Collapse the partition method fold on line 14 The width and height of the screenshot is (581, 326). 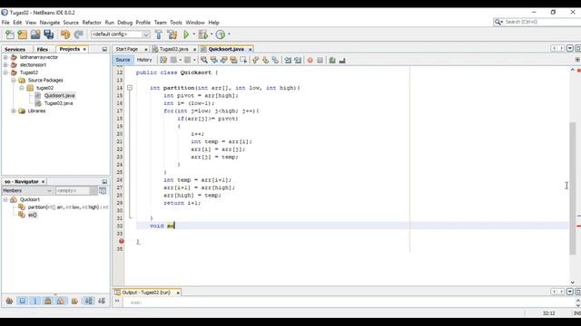pyautogui.click(x=130, y=88)
